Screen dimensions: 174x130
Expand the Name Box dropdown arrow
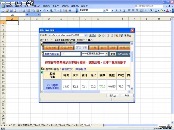(27, 15)
